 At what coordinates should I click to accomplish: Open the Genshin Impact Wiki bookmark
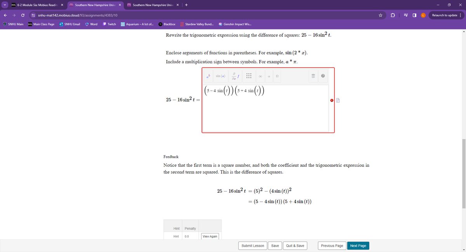coord(235,24)
